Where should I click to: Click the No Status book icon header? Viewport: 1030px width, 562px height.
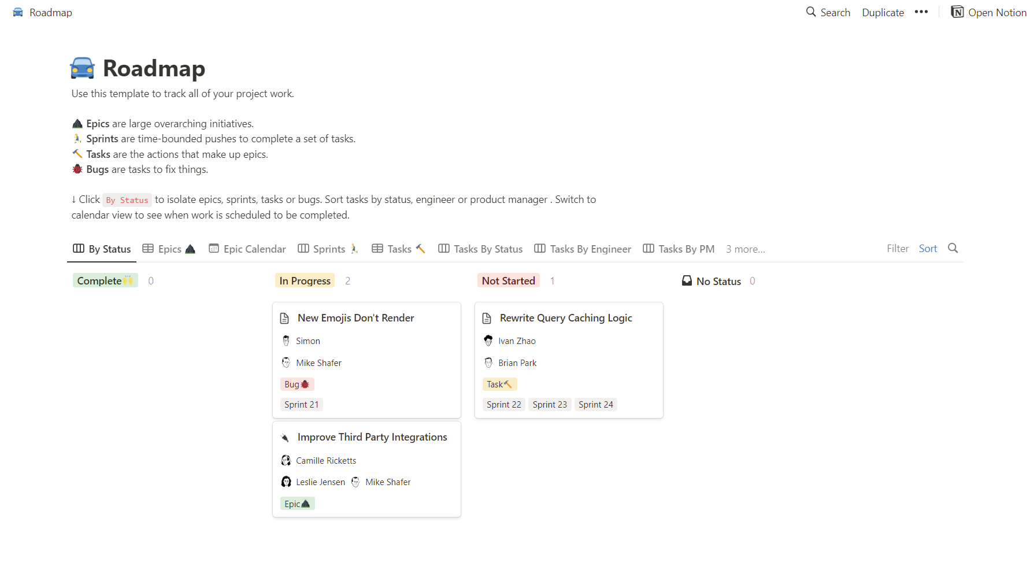[687, 280]
